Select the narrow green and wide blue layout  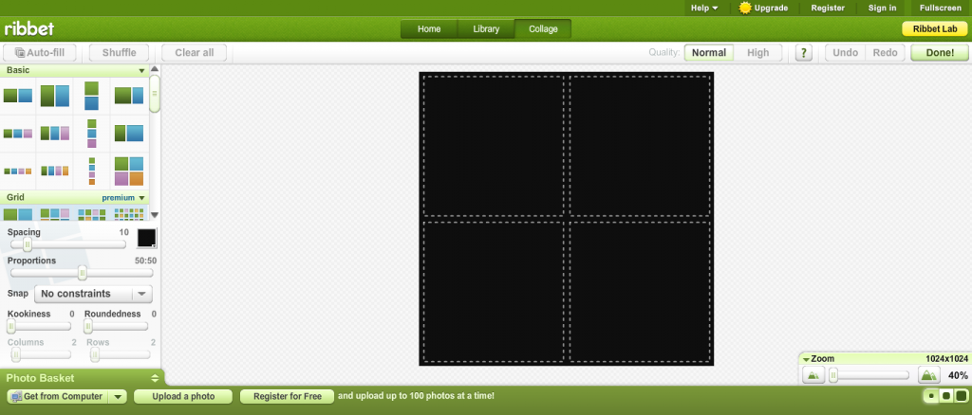[x=129, y=133]
